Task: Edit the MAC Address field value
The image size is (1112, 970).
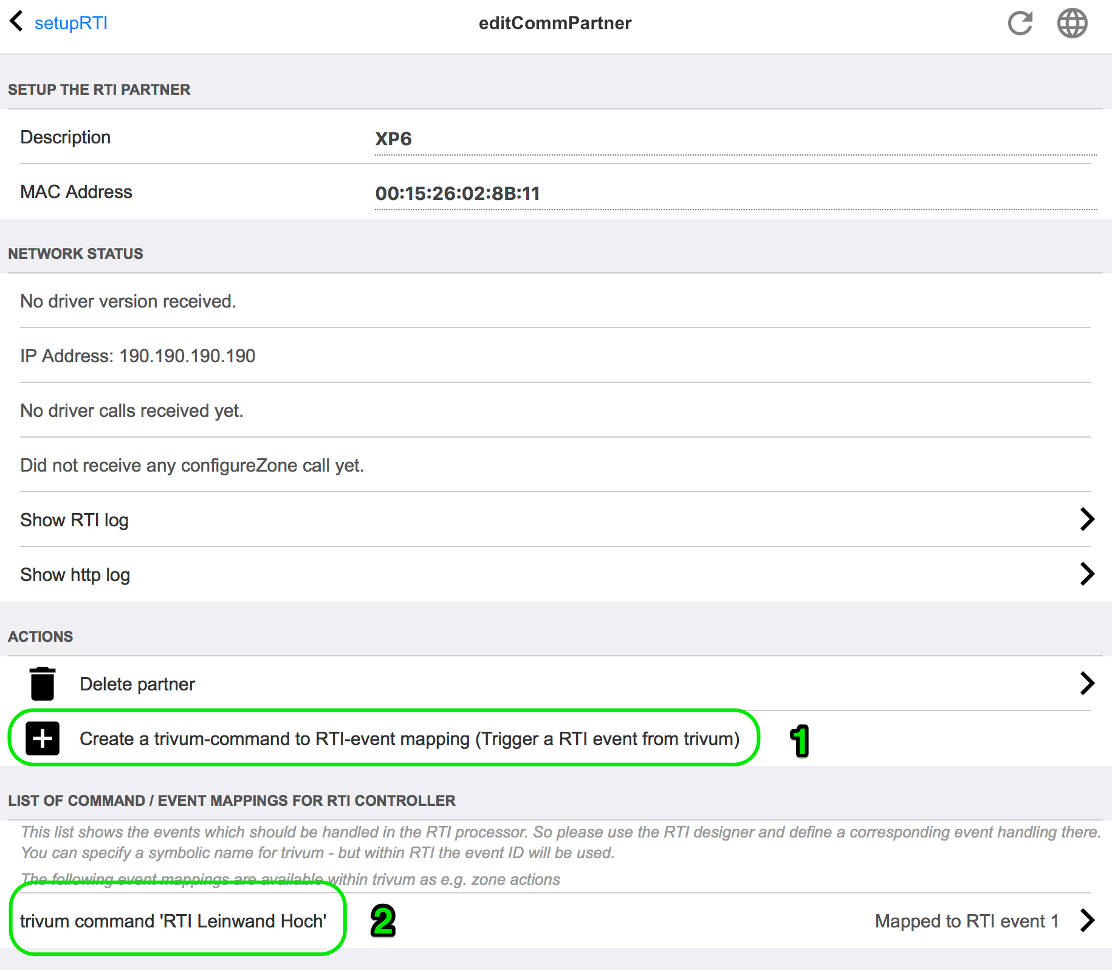Action: pyautogui.click(x=735, y=194)
